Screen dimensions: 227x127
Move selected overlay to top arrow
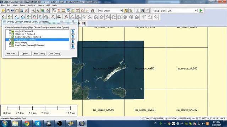pyautogui.click(x=73, y=32)
